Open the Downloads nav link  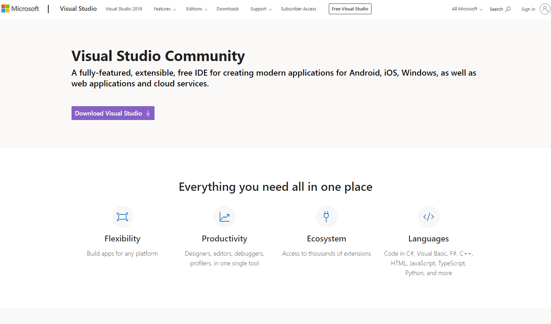[228, 9]
